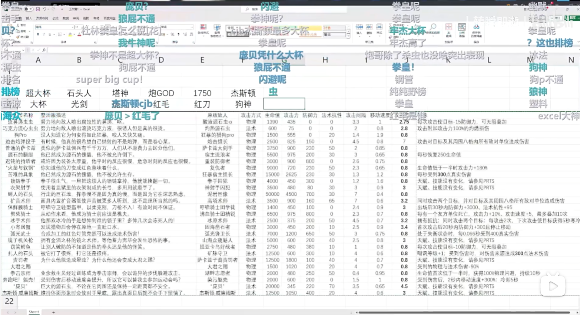The width and height of the screenshot is (580, 315).
Task: Add a new sheet with plus icon
Action: coord(53,312)
